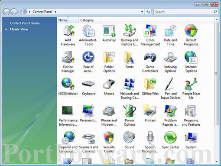Open Indexing Options

pos(171,62)
